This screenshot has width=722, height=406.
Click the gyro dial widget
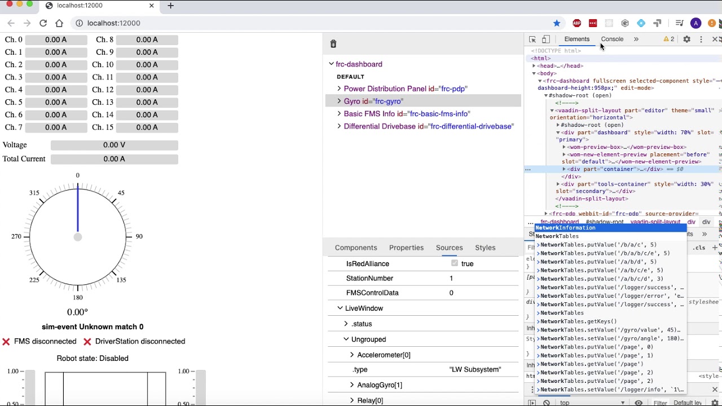(78, 237)
